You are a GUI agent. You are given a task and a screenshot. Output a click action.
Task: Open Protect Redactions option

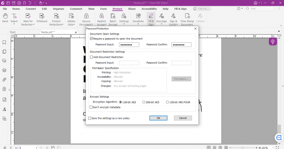coord(56,19)
